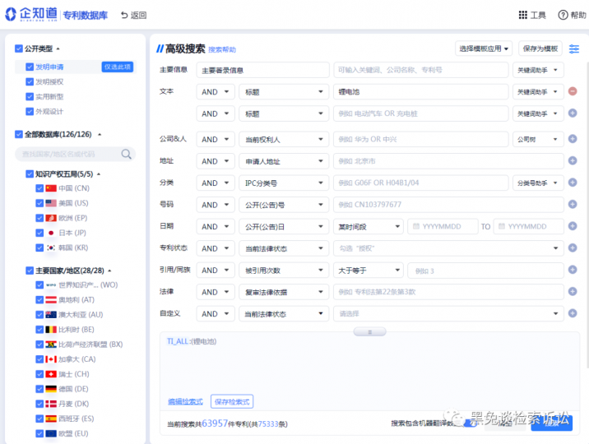
Task: Add row via plus icon in 日期 row
Action: tap(573, 226)
